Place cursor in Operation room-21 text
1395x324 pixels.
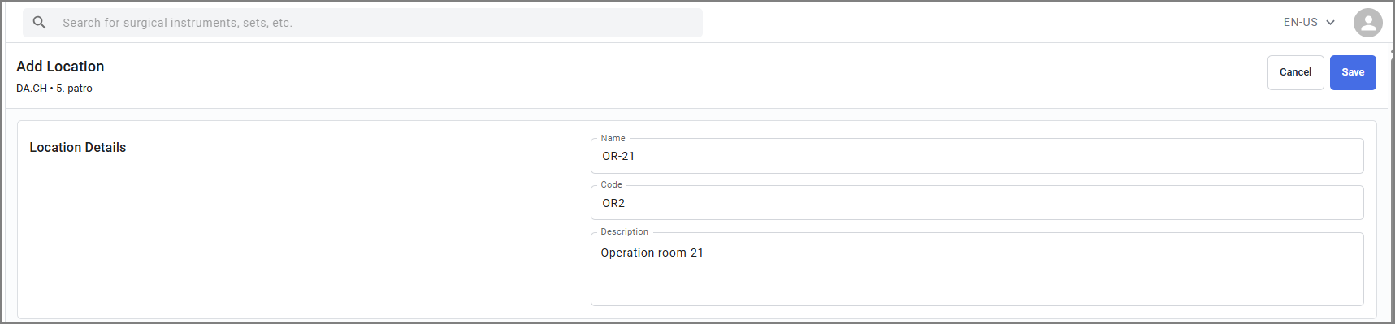652,253
